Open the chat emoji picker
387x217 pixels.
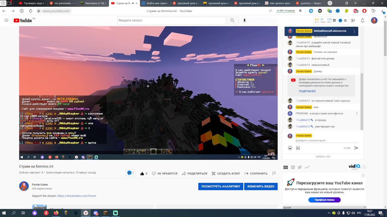[x=290, y=148]
